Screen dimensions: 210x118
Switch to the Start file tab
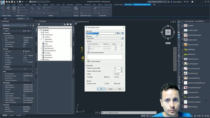click(5, 18)
